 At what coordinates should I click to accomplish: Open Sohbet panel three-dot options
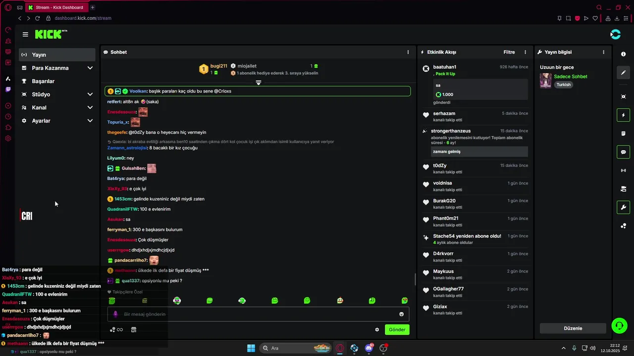tap(408, 52)
